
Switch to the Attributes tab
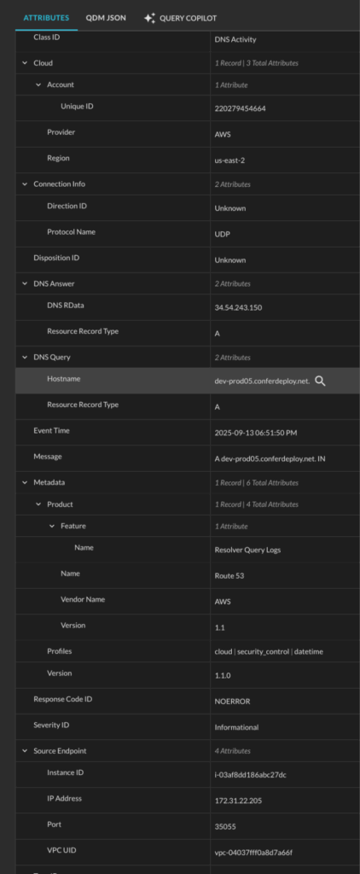coord(46,18)
